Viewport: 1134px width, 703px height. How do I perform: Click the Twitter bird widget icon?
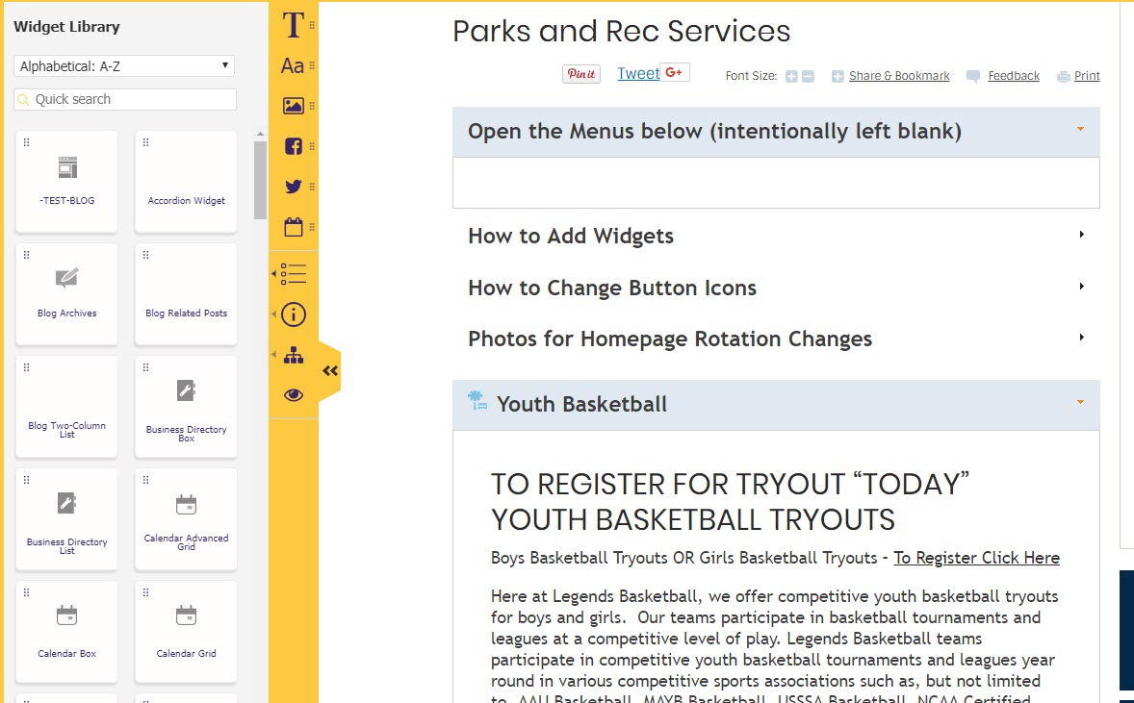(x=294, y=187)
